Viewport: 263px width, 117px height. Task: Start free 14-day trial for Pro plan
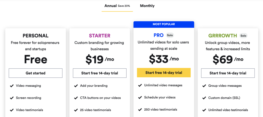(x=164, y=73)
